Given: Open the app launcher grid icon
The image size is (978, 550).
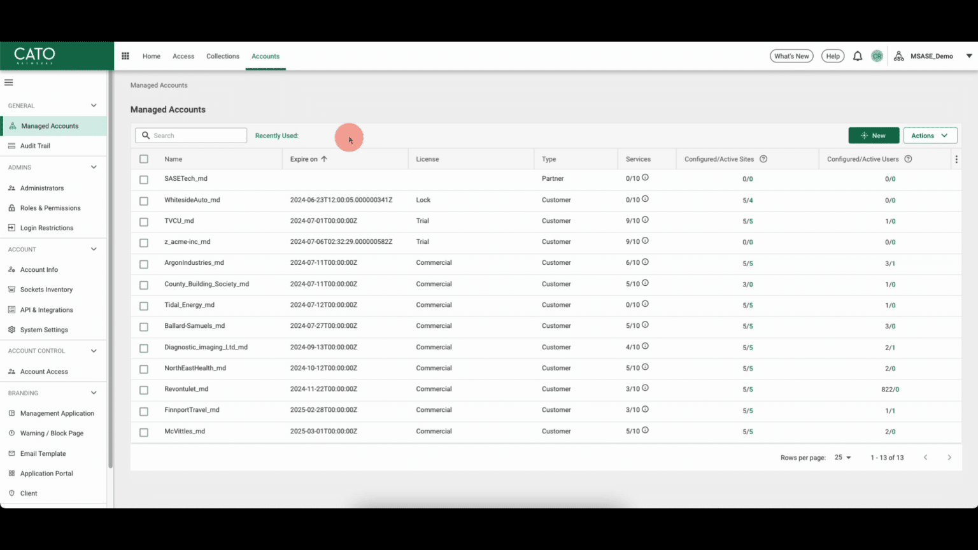Looking at the screenshot, I should 125,56.
